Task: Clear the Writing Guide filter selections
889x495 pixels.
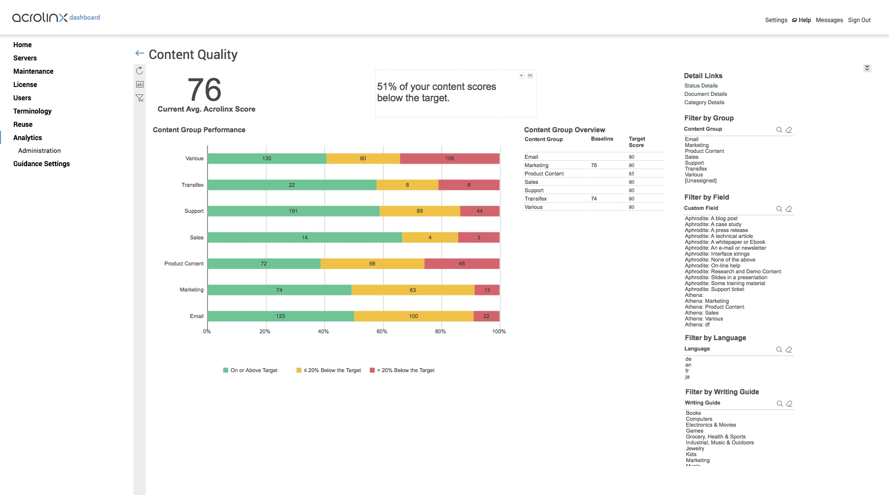Action: (789, 404)
